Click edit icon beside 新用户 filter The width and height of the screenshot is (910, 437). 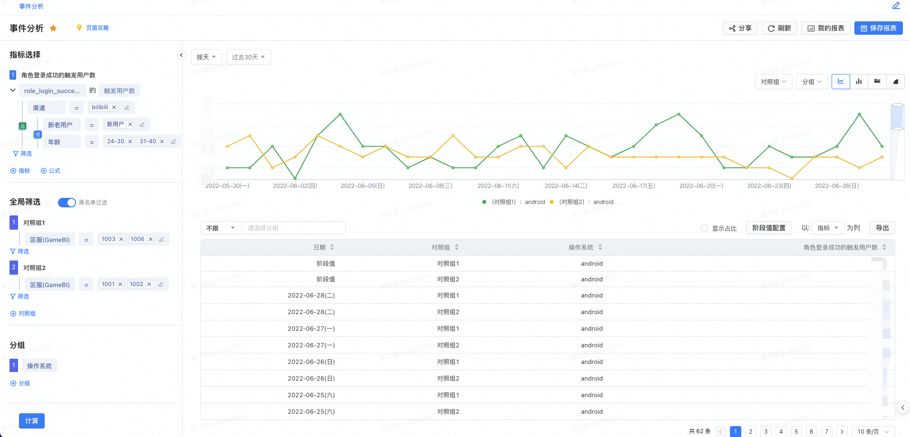(142, 124)
